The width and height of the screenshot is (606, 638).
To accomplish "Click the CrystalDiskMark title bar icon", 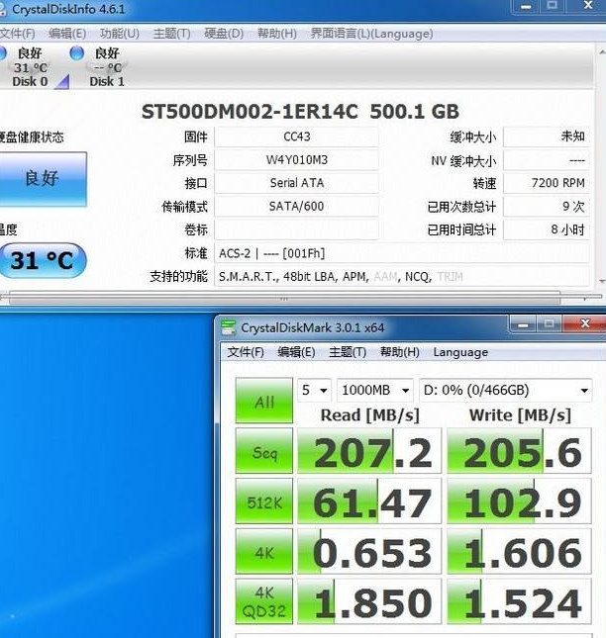I will pyautogui.click(x=228, y=327).
